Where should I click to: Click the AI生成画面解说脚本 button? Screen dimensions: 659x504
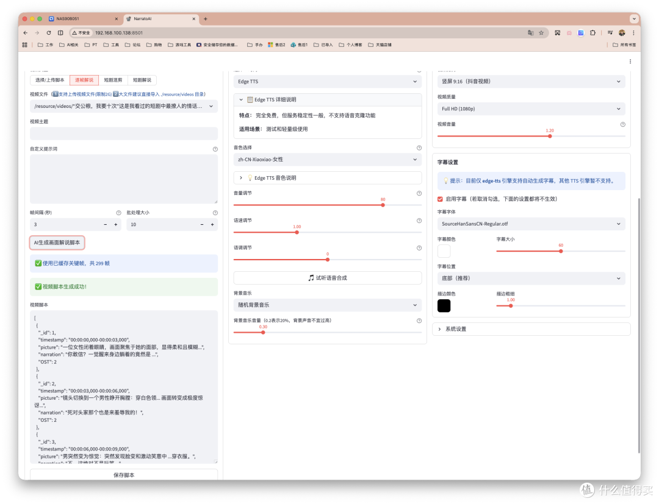tap(57, 243)
